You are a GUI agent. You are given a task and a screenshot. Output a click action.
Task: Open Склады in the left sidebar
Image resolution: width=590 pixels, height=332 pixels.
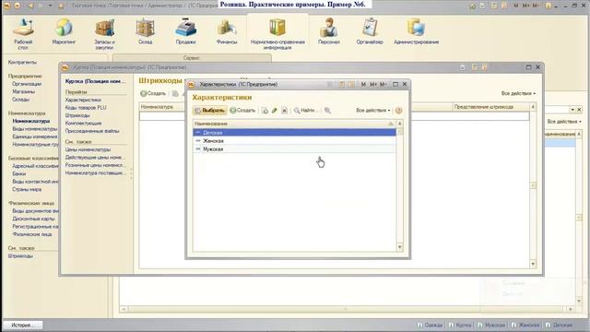click(20, 100)
